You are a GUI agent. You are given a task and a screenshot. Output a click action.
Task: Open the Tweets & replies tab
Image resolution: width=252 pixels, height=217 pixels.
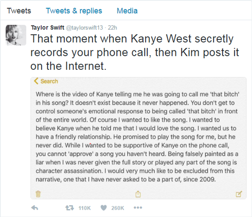click(x=74, y=11)
